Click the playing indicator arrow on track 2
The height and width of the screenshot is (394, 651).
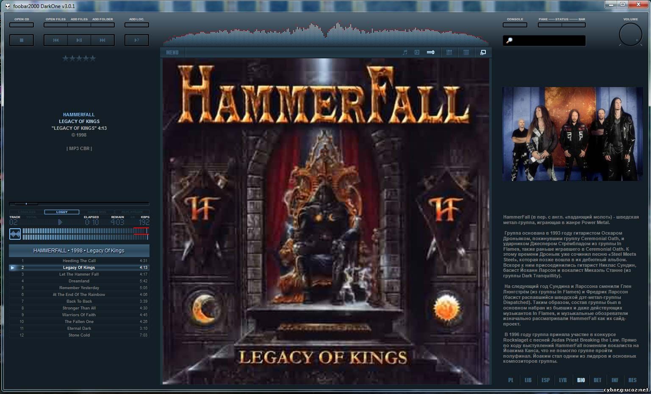[13, 268]
